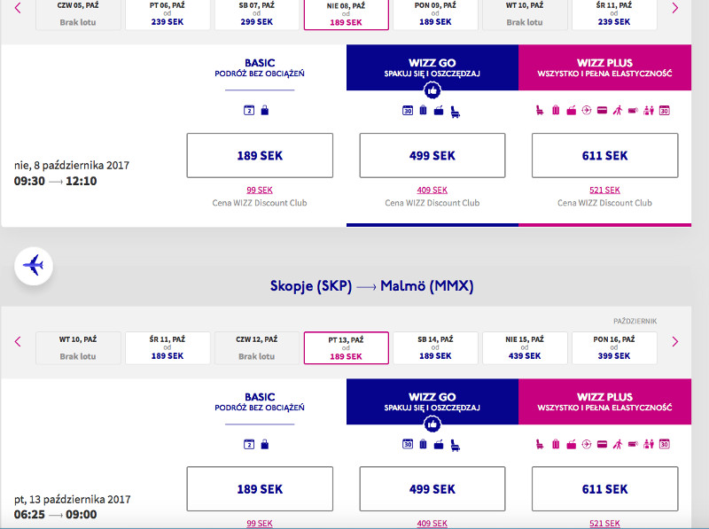Click the round airplane icon beside Skopje–Malmö
The height and width of the screenshot is (529, 709).
(x=34, y=266)
